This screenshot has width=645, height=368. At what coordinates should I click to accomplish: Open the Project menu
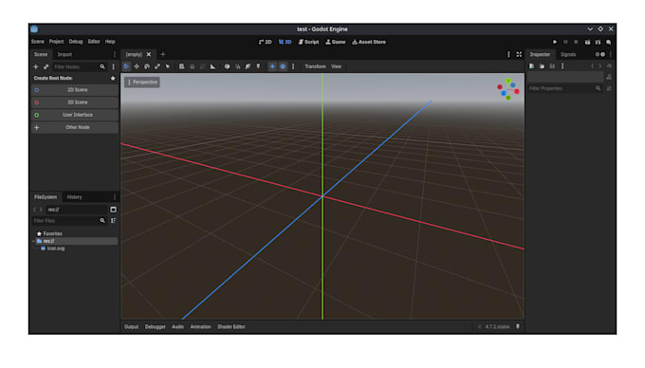pos(56,42)
